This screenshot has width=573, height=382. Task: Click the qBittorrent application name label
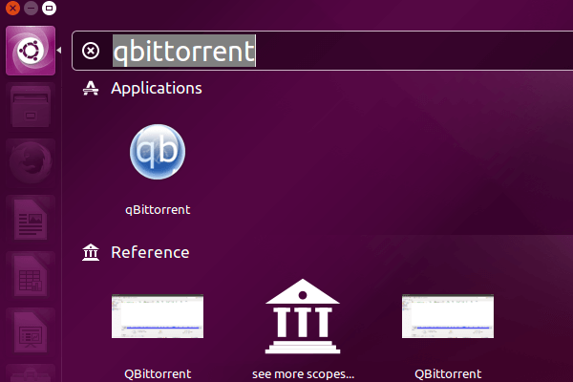pos(158,209)
